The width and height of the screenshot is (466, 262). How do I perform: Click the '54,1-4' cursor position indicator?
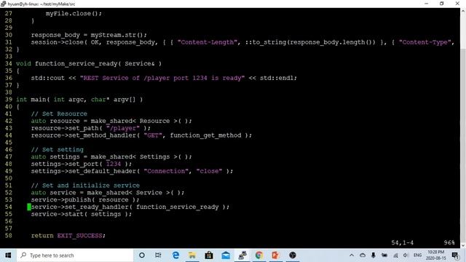(402, 242)
